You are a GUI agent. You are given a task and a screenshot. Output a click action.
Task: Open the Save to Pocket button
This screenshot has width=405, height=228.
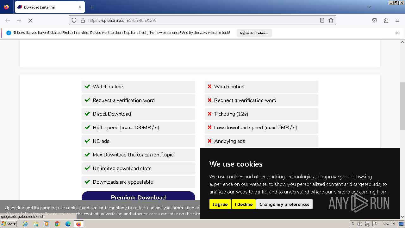(375, 20)
